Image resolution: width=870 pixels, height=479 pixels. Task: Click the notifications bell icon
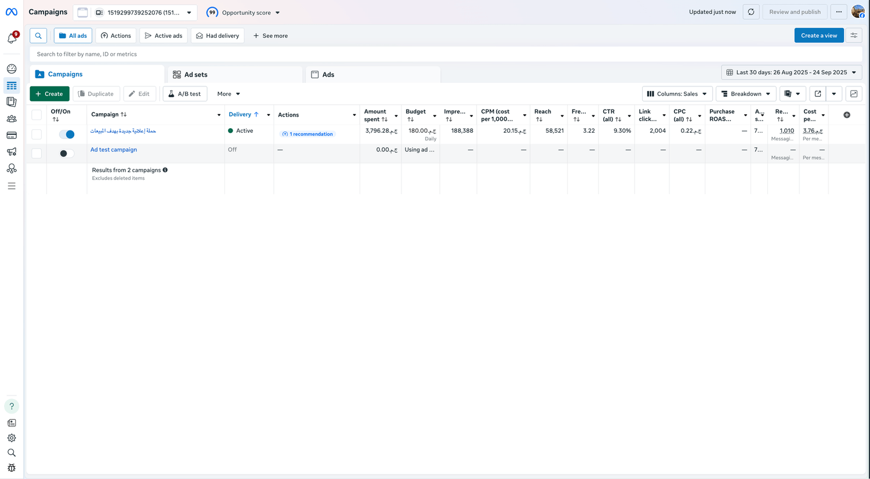click(x=12, y=38)
